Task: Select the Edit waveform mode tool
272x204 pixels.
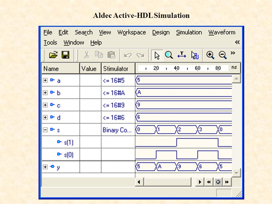Action: point(195,55)
